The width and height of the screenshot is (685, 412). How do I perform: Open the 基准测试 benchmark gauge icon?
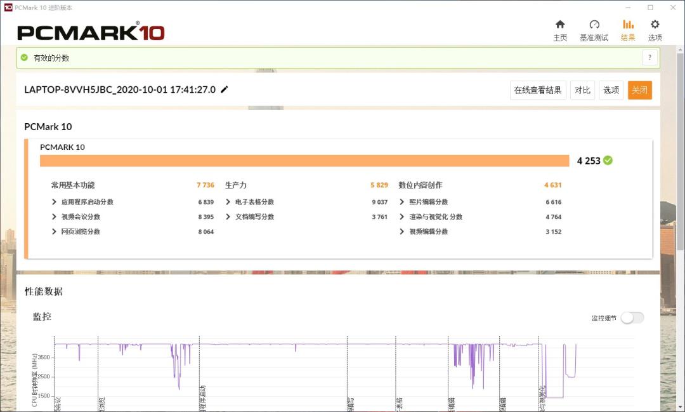click(x=594, y=25)
